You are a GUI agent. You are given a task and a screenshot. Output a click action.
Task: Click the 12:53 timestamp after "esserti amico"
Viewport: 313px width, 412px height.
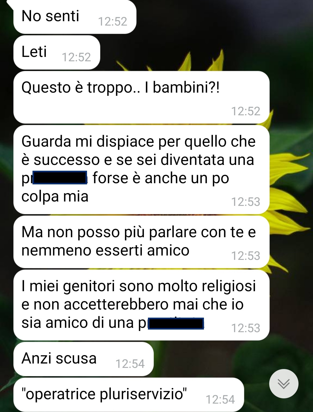click(246, 256)
